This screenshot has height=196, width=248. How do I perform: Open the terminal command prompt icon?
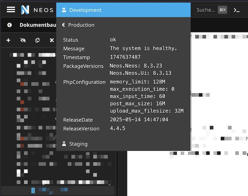tap(237, 10)
